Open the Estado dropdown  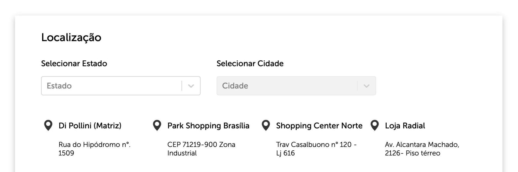pos(121,86)
